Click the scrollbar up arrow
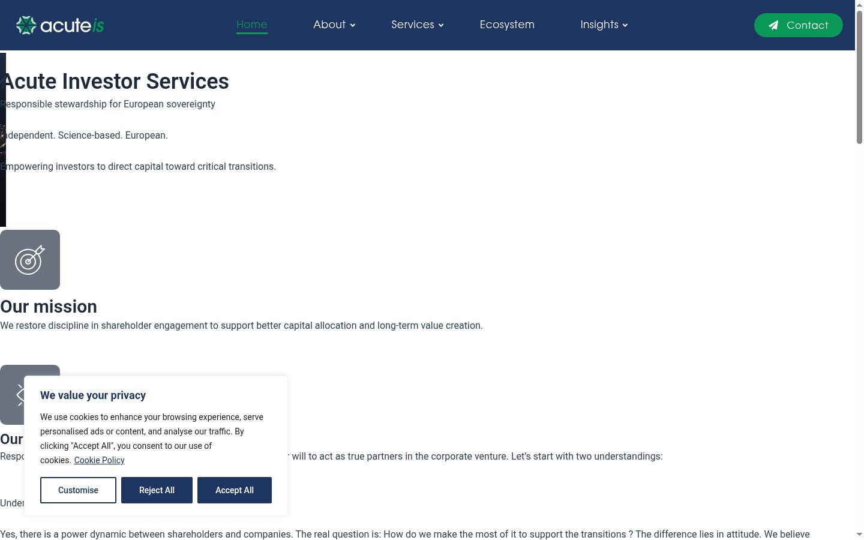The image size is (864, 540). tap(859, 4)
